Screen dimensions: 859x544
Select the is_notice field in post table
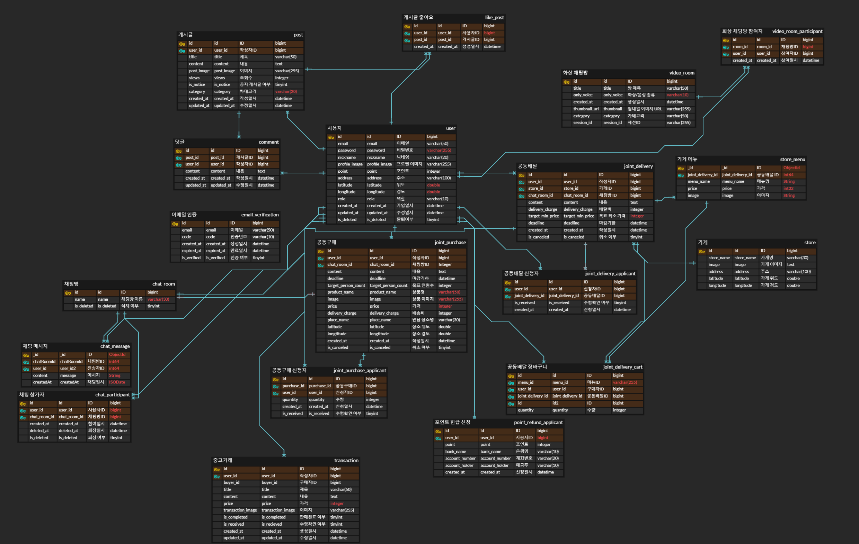coord(197,85)
